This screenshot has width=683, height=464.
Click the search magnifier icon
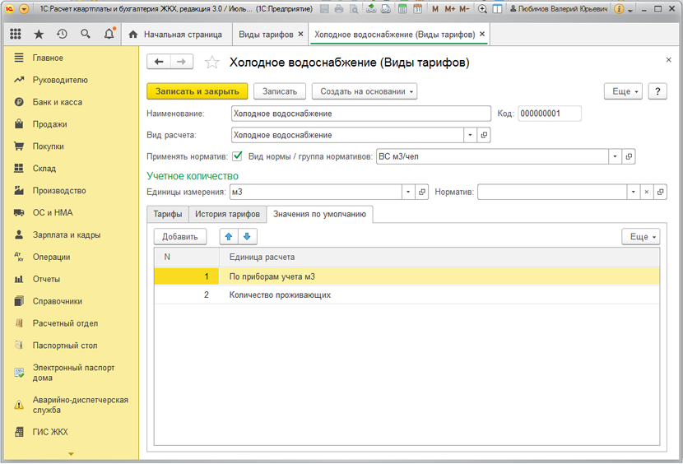86,35
